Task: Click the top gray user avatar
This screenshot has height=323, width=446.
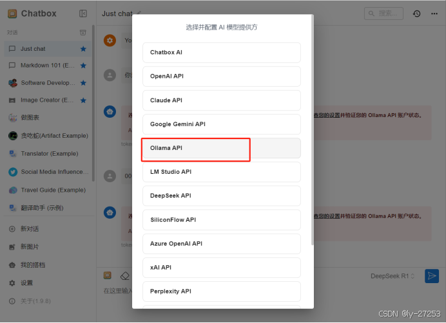Action: [x=110, y=75]
